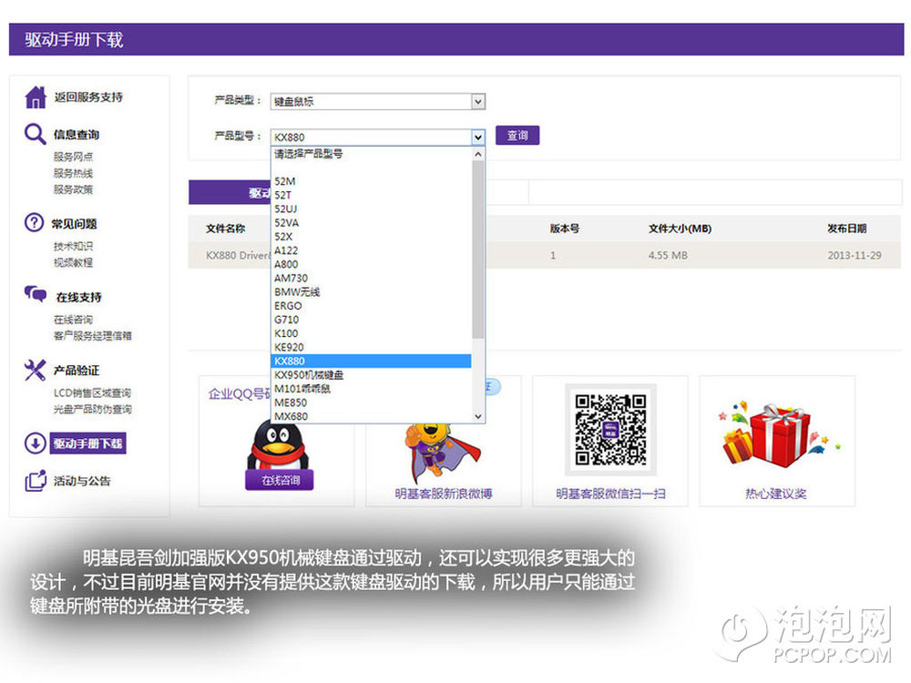Pick K100 from the model list
The height and width of the screenshot is (683, 911).
pos(372,333)
